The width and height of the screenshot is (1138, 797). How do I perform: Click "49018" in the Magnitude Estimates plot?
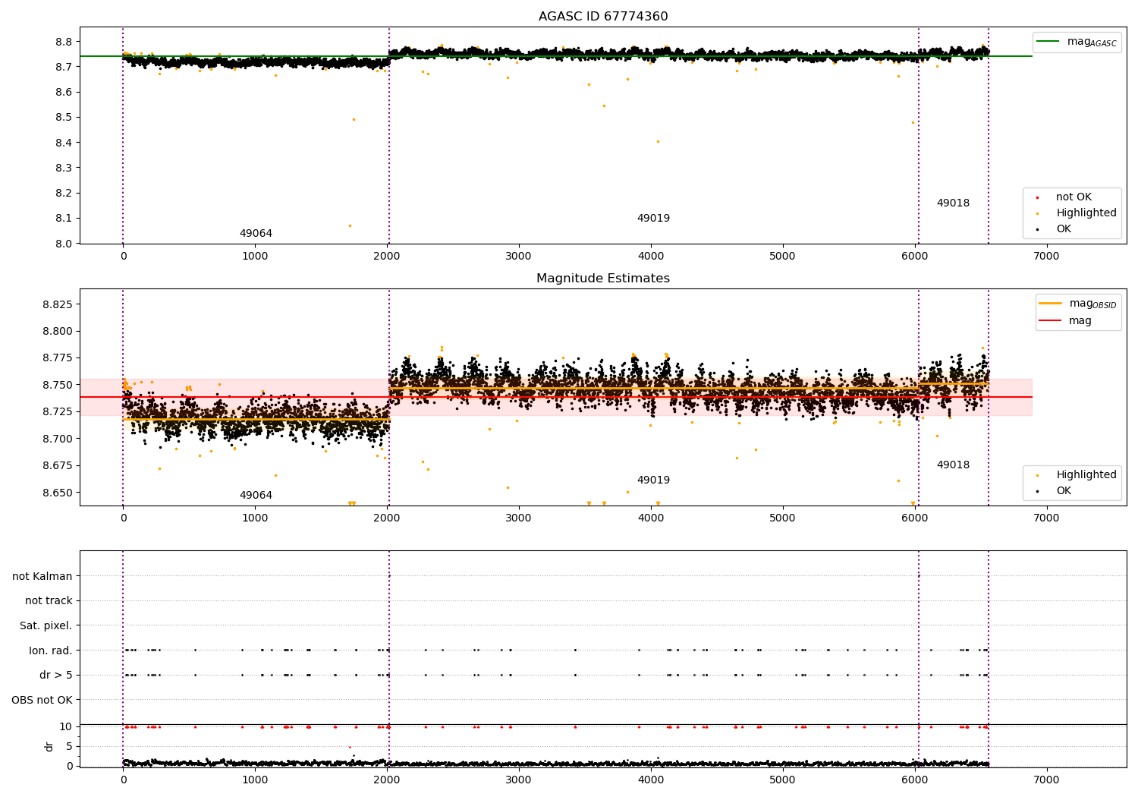click(x=953, y=465)
